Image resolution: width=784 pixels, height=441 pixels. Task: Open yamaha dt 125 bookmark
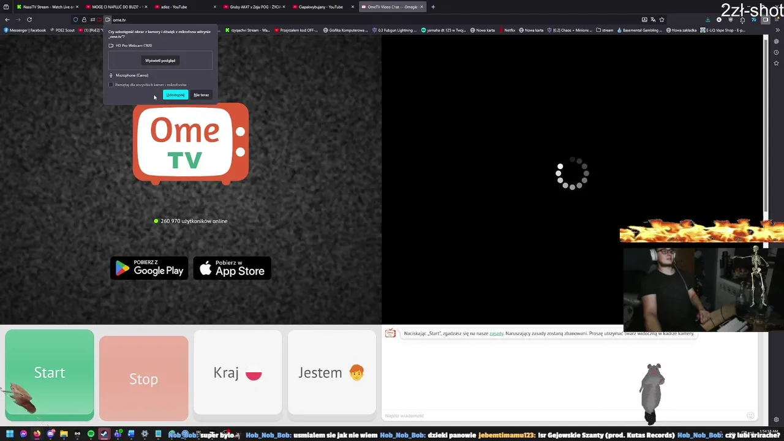[x=444, y=30]
